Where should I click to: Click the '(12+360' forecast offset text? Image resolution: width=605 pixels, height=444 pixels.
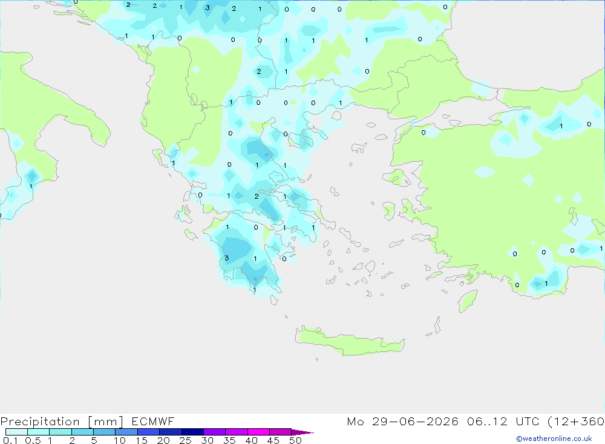point(576,422)
